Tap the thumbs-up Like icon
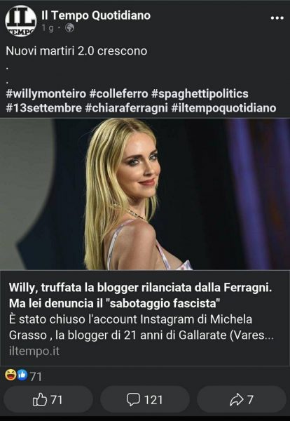 point(40,400)
